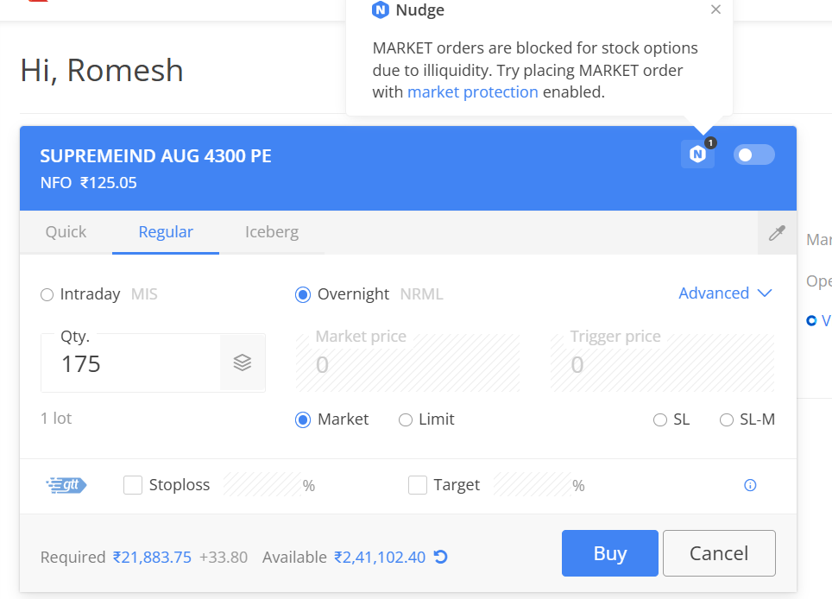Enable the Target checkbox

tap(418, 485)
